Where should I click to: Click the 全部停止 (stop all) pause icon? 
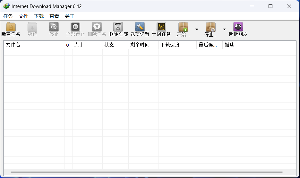[75, 27]
